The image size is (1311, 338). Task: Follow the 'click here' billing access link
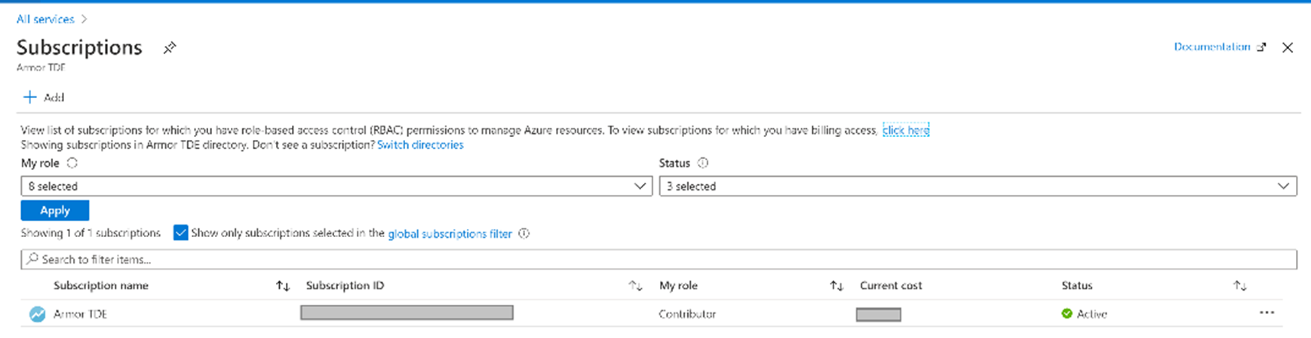coord(905,130)
